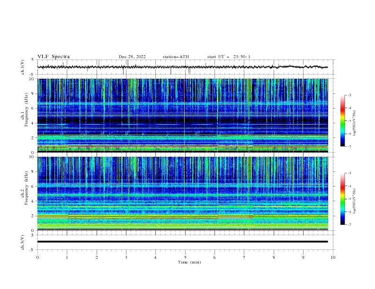Click the "-3" tick on ch.2 colorbar
375x289 pixels.
[x=349, y=173]
